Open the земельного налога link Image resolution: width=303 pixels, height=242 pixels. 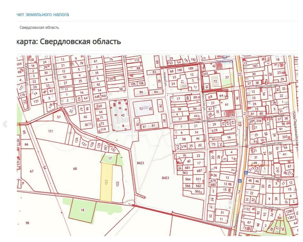pos(43,14)
